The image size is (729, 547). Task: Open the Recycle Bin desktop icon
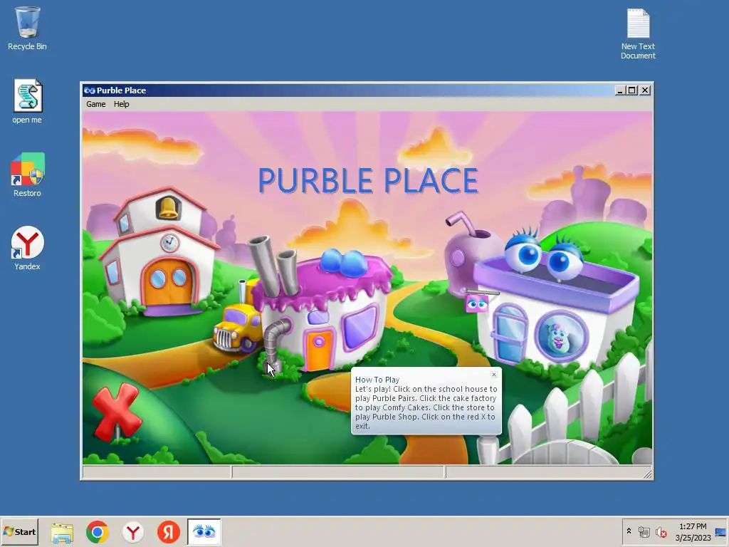click(x=27, y=28)
